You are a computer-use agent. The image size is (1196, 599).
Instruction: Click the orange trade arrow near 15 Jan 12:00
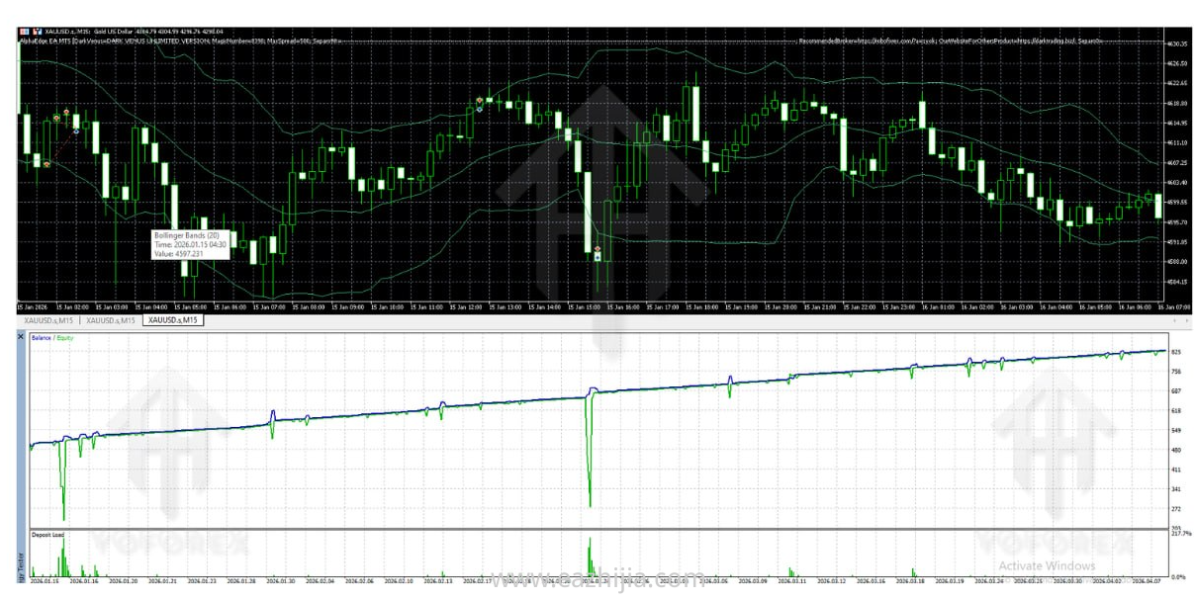(479, 100)
